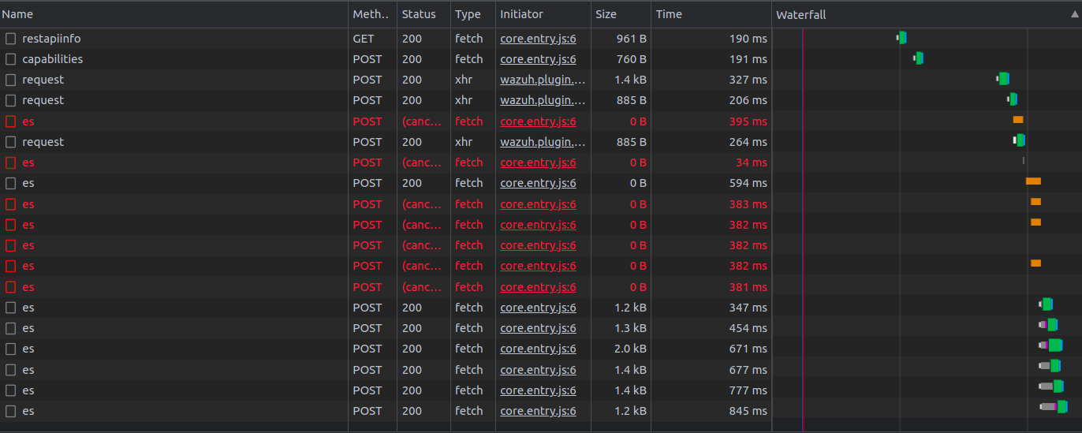Select the capabilities request name
Viewport: 1082px width, 433px height.
(52, 59)
